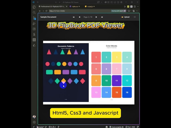The image size is (171, 128).
Task: Click the yellow icon in editor actions
Action: tap(128, 6)
